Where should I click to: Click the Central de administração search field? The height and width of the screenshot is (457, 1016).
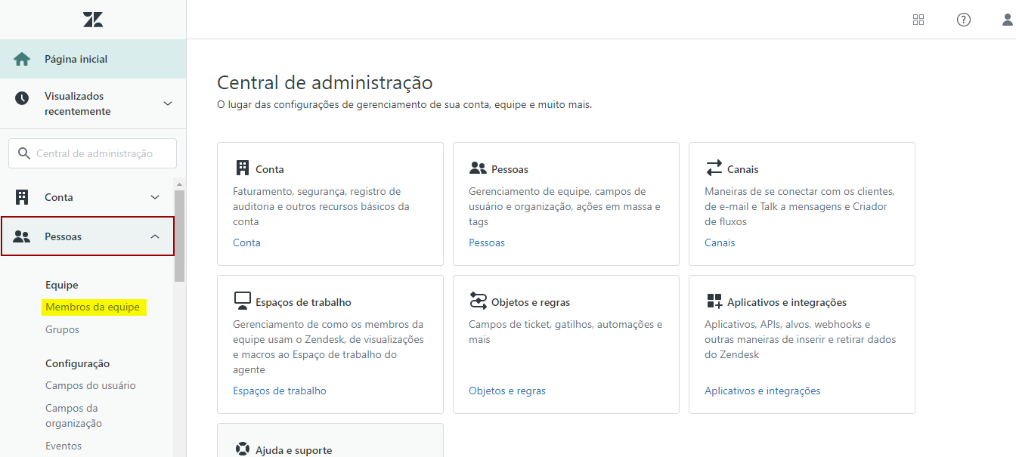(94, 153)
